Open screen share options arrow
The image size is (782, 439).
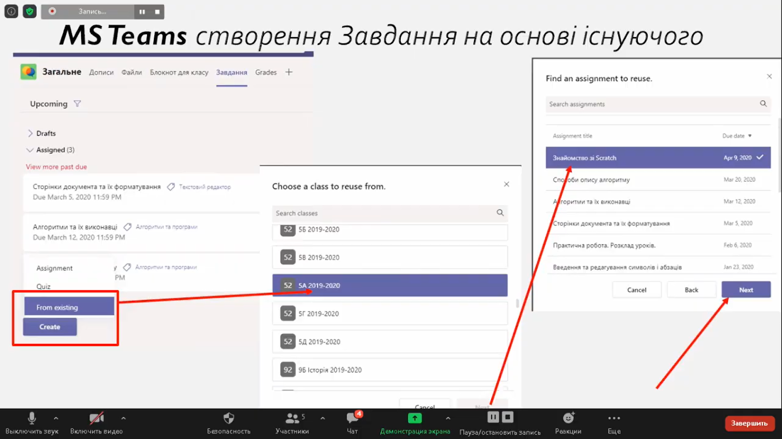coord(448,418)
